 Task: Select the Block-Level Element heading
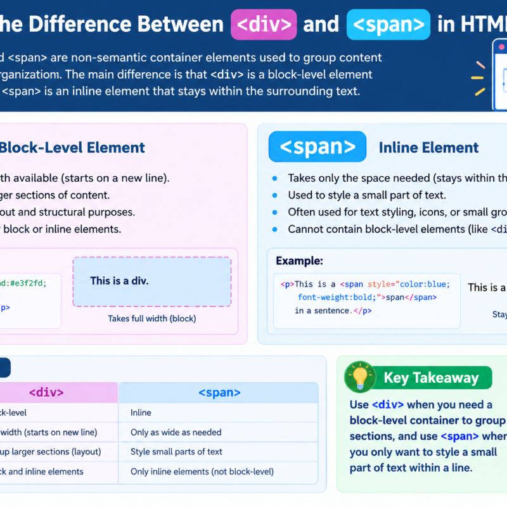72,148
